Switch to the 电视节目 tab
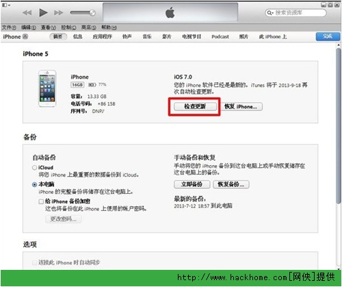Viewport: 342px width, 287px height. coord(192,36)
